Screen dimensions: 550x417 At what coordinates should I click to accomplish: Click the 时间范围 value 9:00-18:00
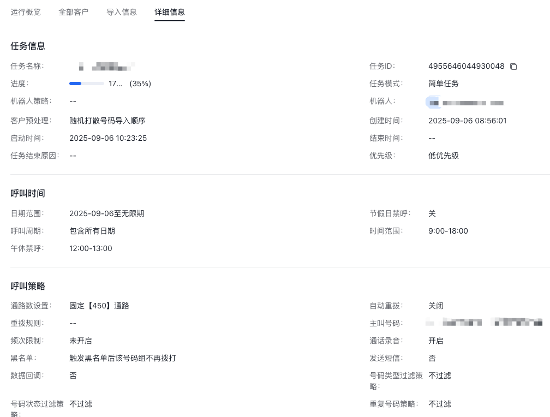tap(448, 231)
